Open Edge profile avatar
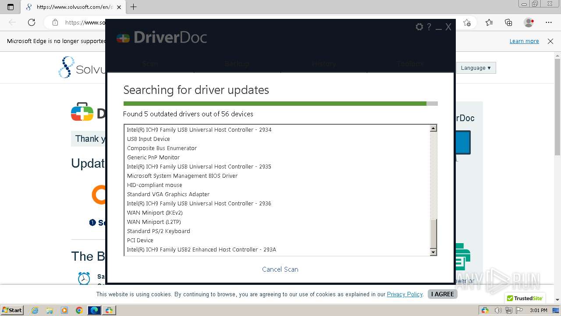This screenshot has width=561, height=316. (x=529, y=22)
